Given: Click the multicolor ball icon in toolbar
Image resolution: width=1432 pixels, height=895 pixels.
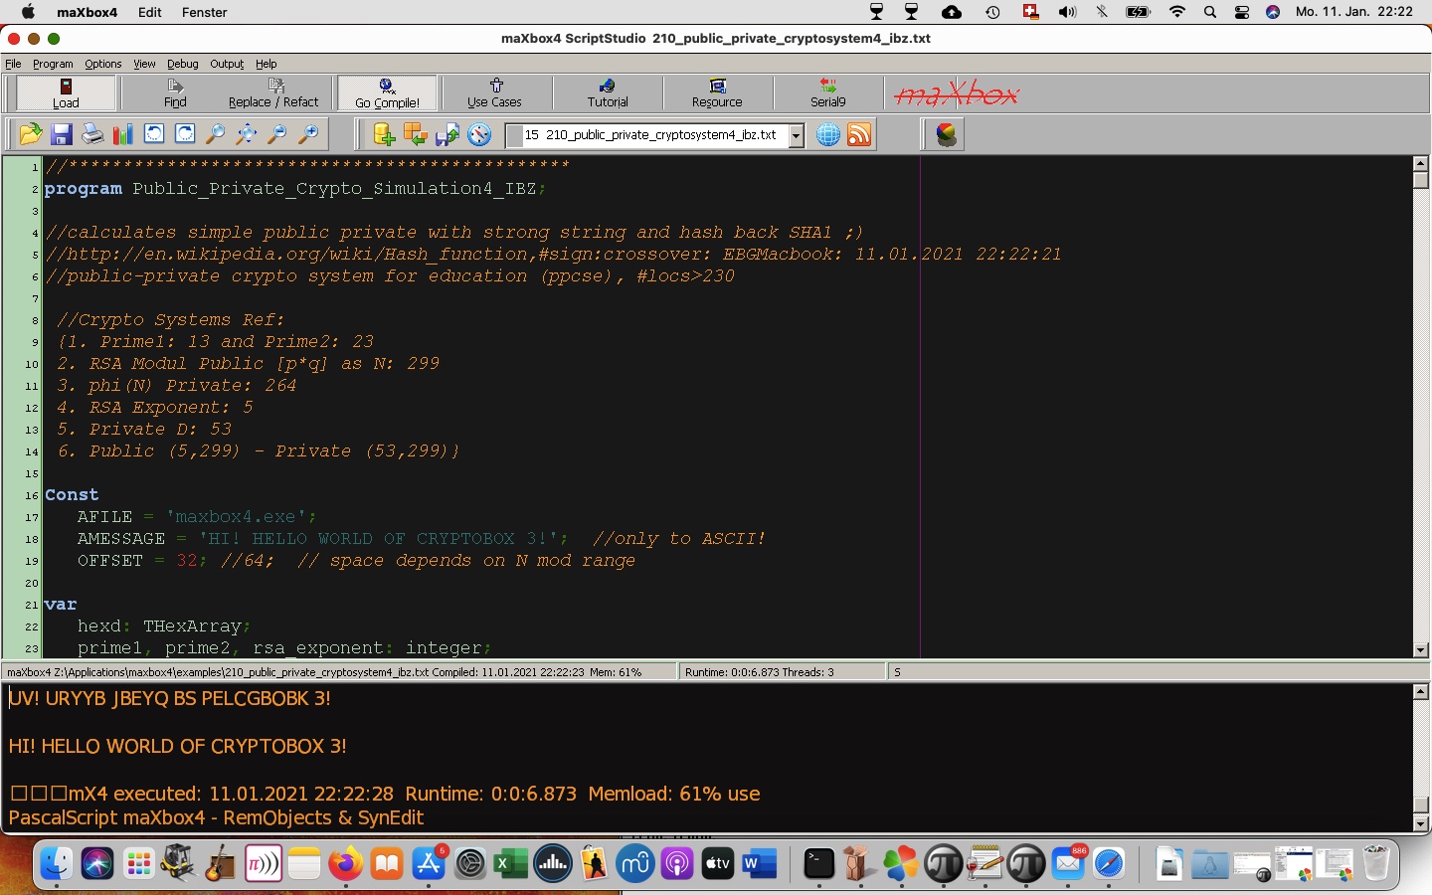Looking at the screenshot, I should (946, 134).
